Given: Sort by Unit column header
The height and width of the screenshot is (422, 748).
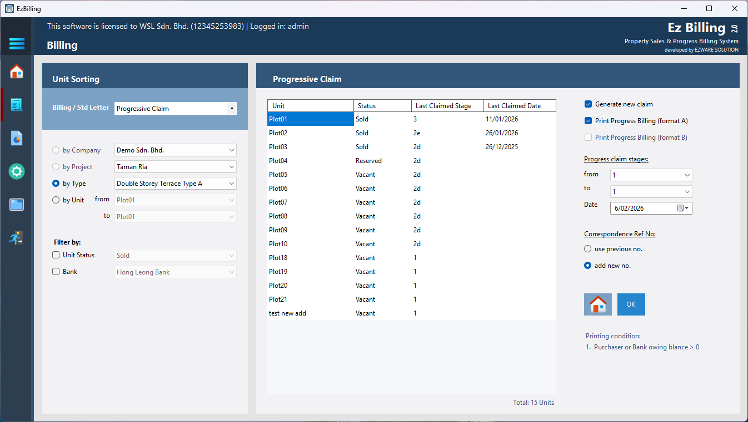Looking at the screenshot, I should pos(311,106).
